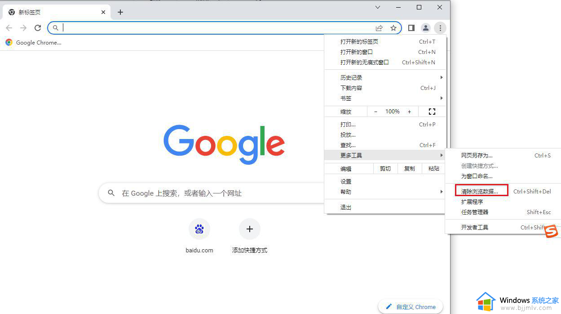Image resolution: width=561 pixels, height=314 pixels.
Task: Expand the 更多工具 submenu
Action: pyautogui.click(x=385, y=155)
